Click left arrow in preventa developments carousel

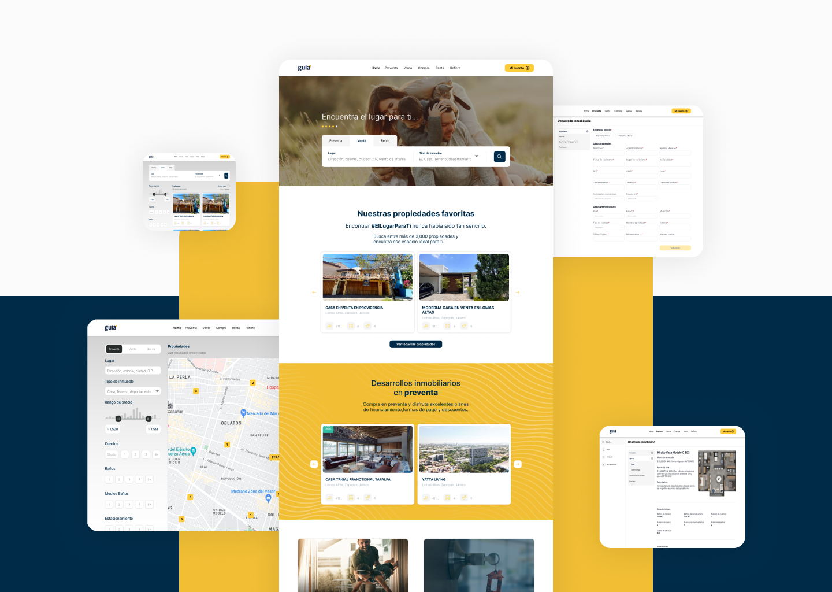pos(314,464)
